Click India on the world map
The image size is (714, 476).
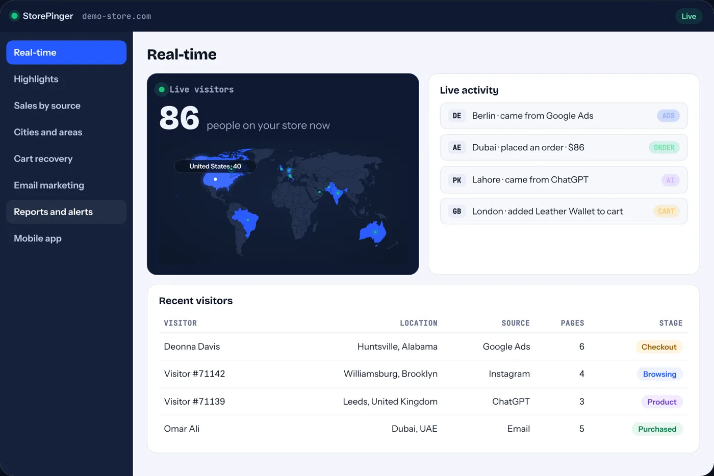tap(337, 193)
